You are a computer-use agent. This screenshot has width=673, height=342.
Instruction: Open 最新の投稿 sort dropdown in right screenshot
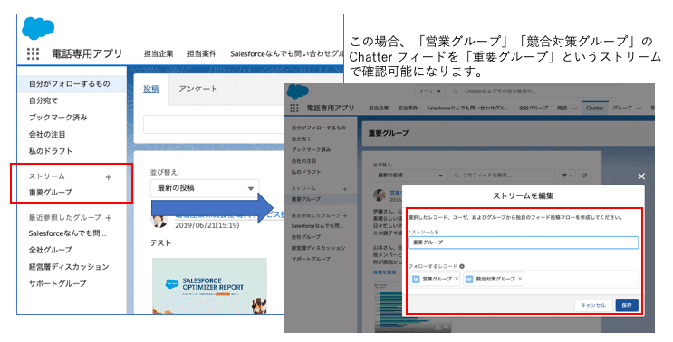[409, 176]
